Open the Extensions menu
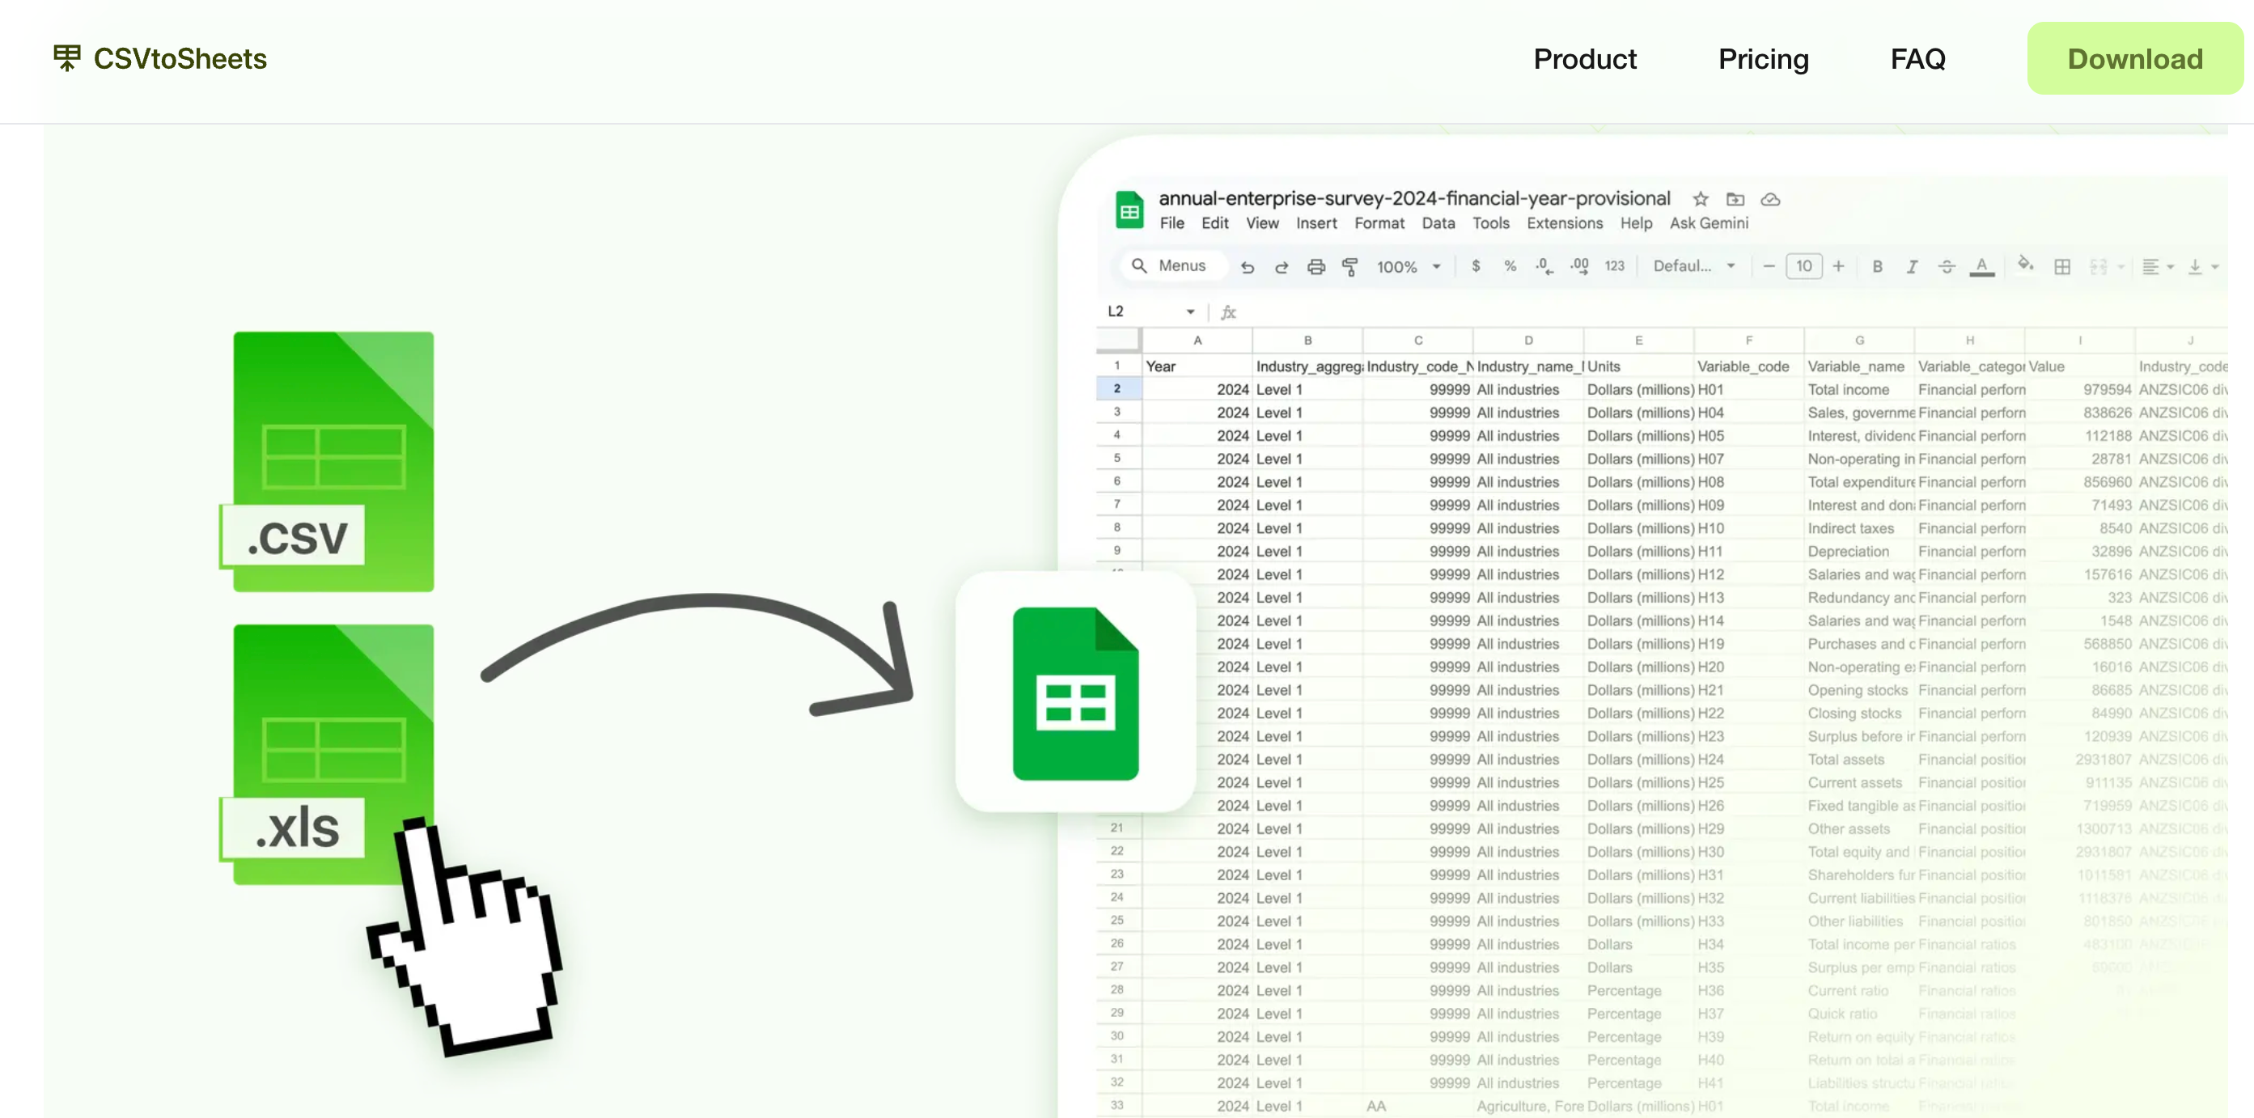2254x1118 pixels. 1564,223
